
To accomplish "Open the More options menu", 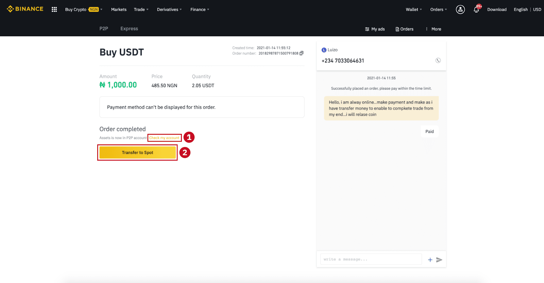I will point(433,29).
